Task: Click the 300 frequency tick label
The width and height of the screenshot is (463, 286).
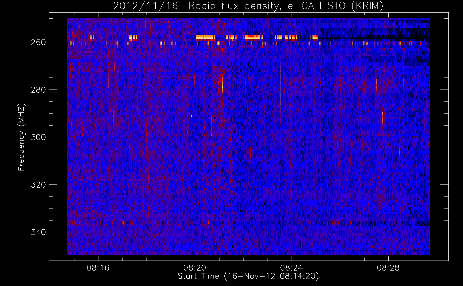Action: click(38, 137)
